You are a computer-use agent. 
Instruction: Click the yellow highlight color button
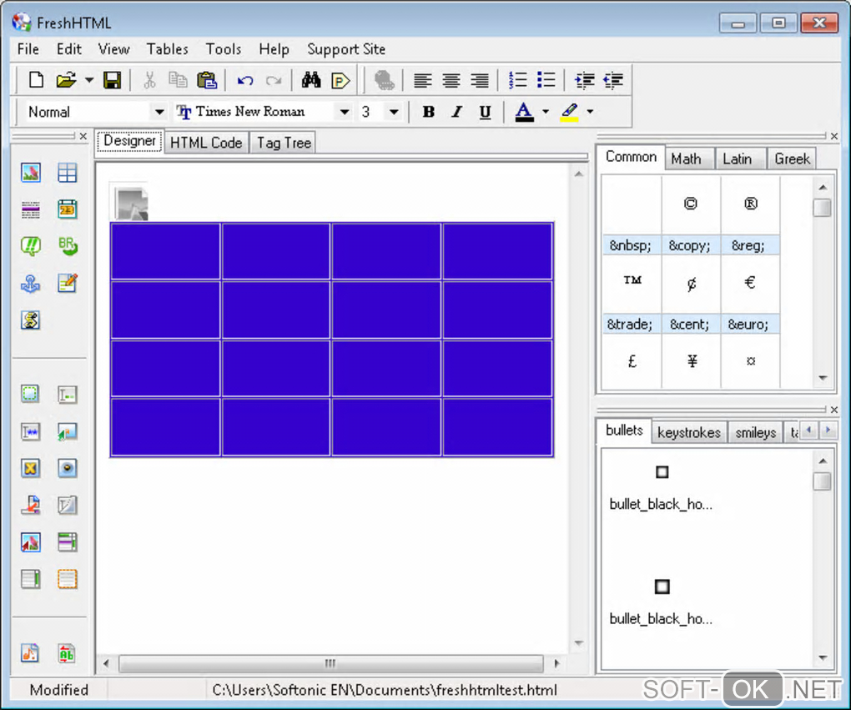point(569,112)
